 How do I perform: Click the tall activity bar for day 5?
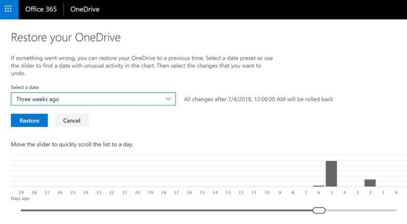click(x=332, y=174)
